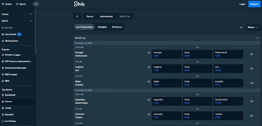
Task: Go to the International breadcrumb
Action: [106, 16]
